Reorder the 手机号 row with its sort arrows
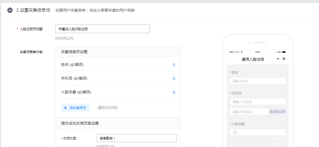Screen dimensions: 319x147 (174, 78)
